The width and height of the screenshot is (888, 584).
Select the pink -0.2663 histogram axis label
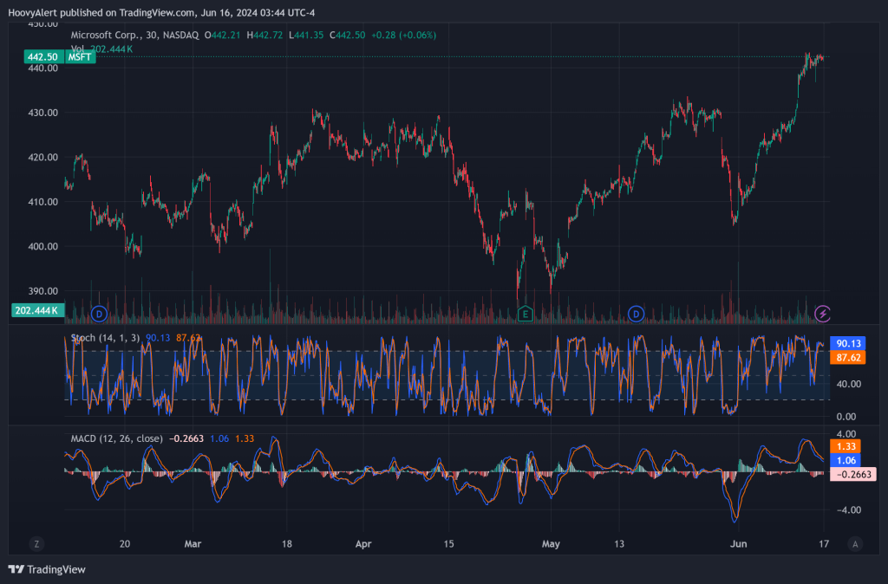(x=853, y=474)
